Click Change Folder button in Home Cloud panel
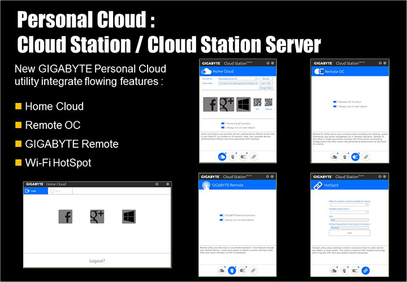Viewport: 407px width, 282px height. pyautogui.click(x=266, y=88)
